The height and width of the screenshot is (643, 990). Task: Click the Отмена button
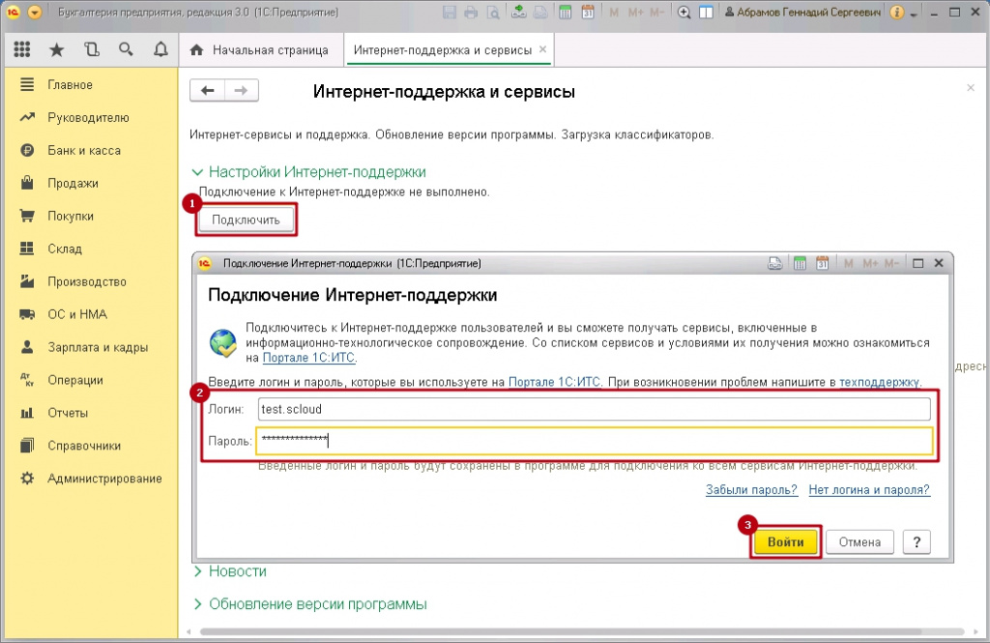coord(859,541)
